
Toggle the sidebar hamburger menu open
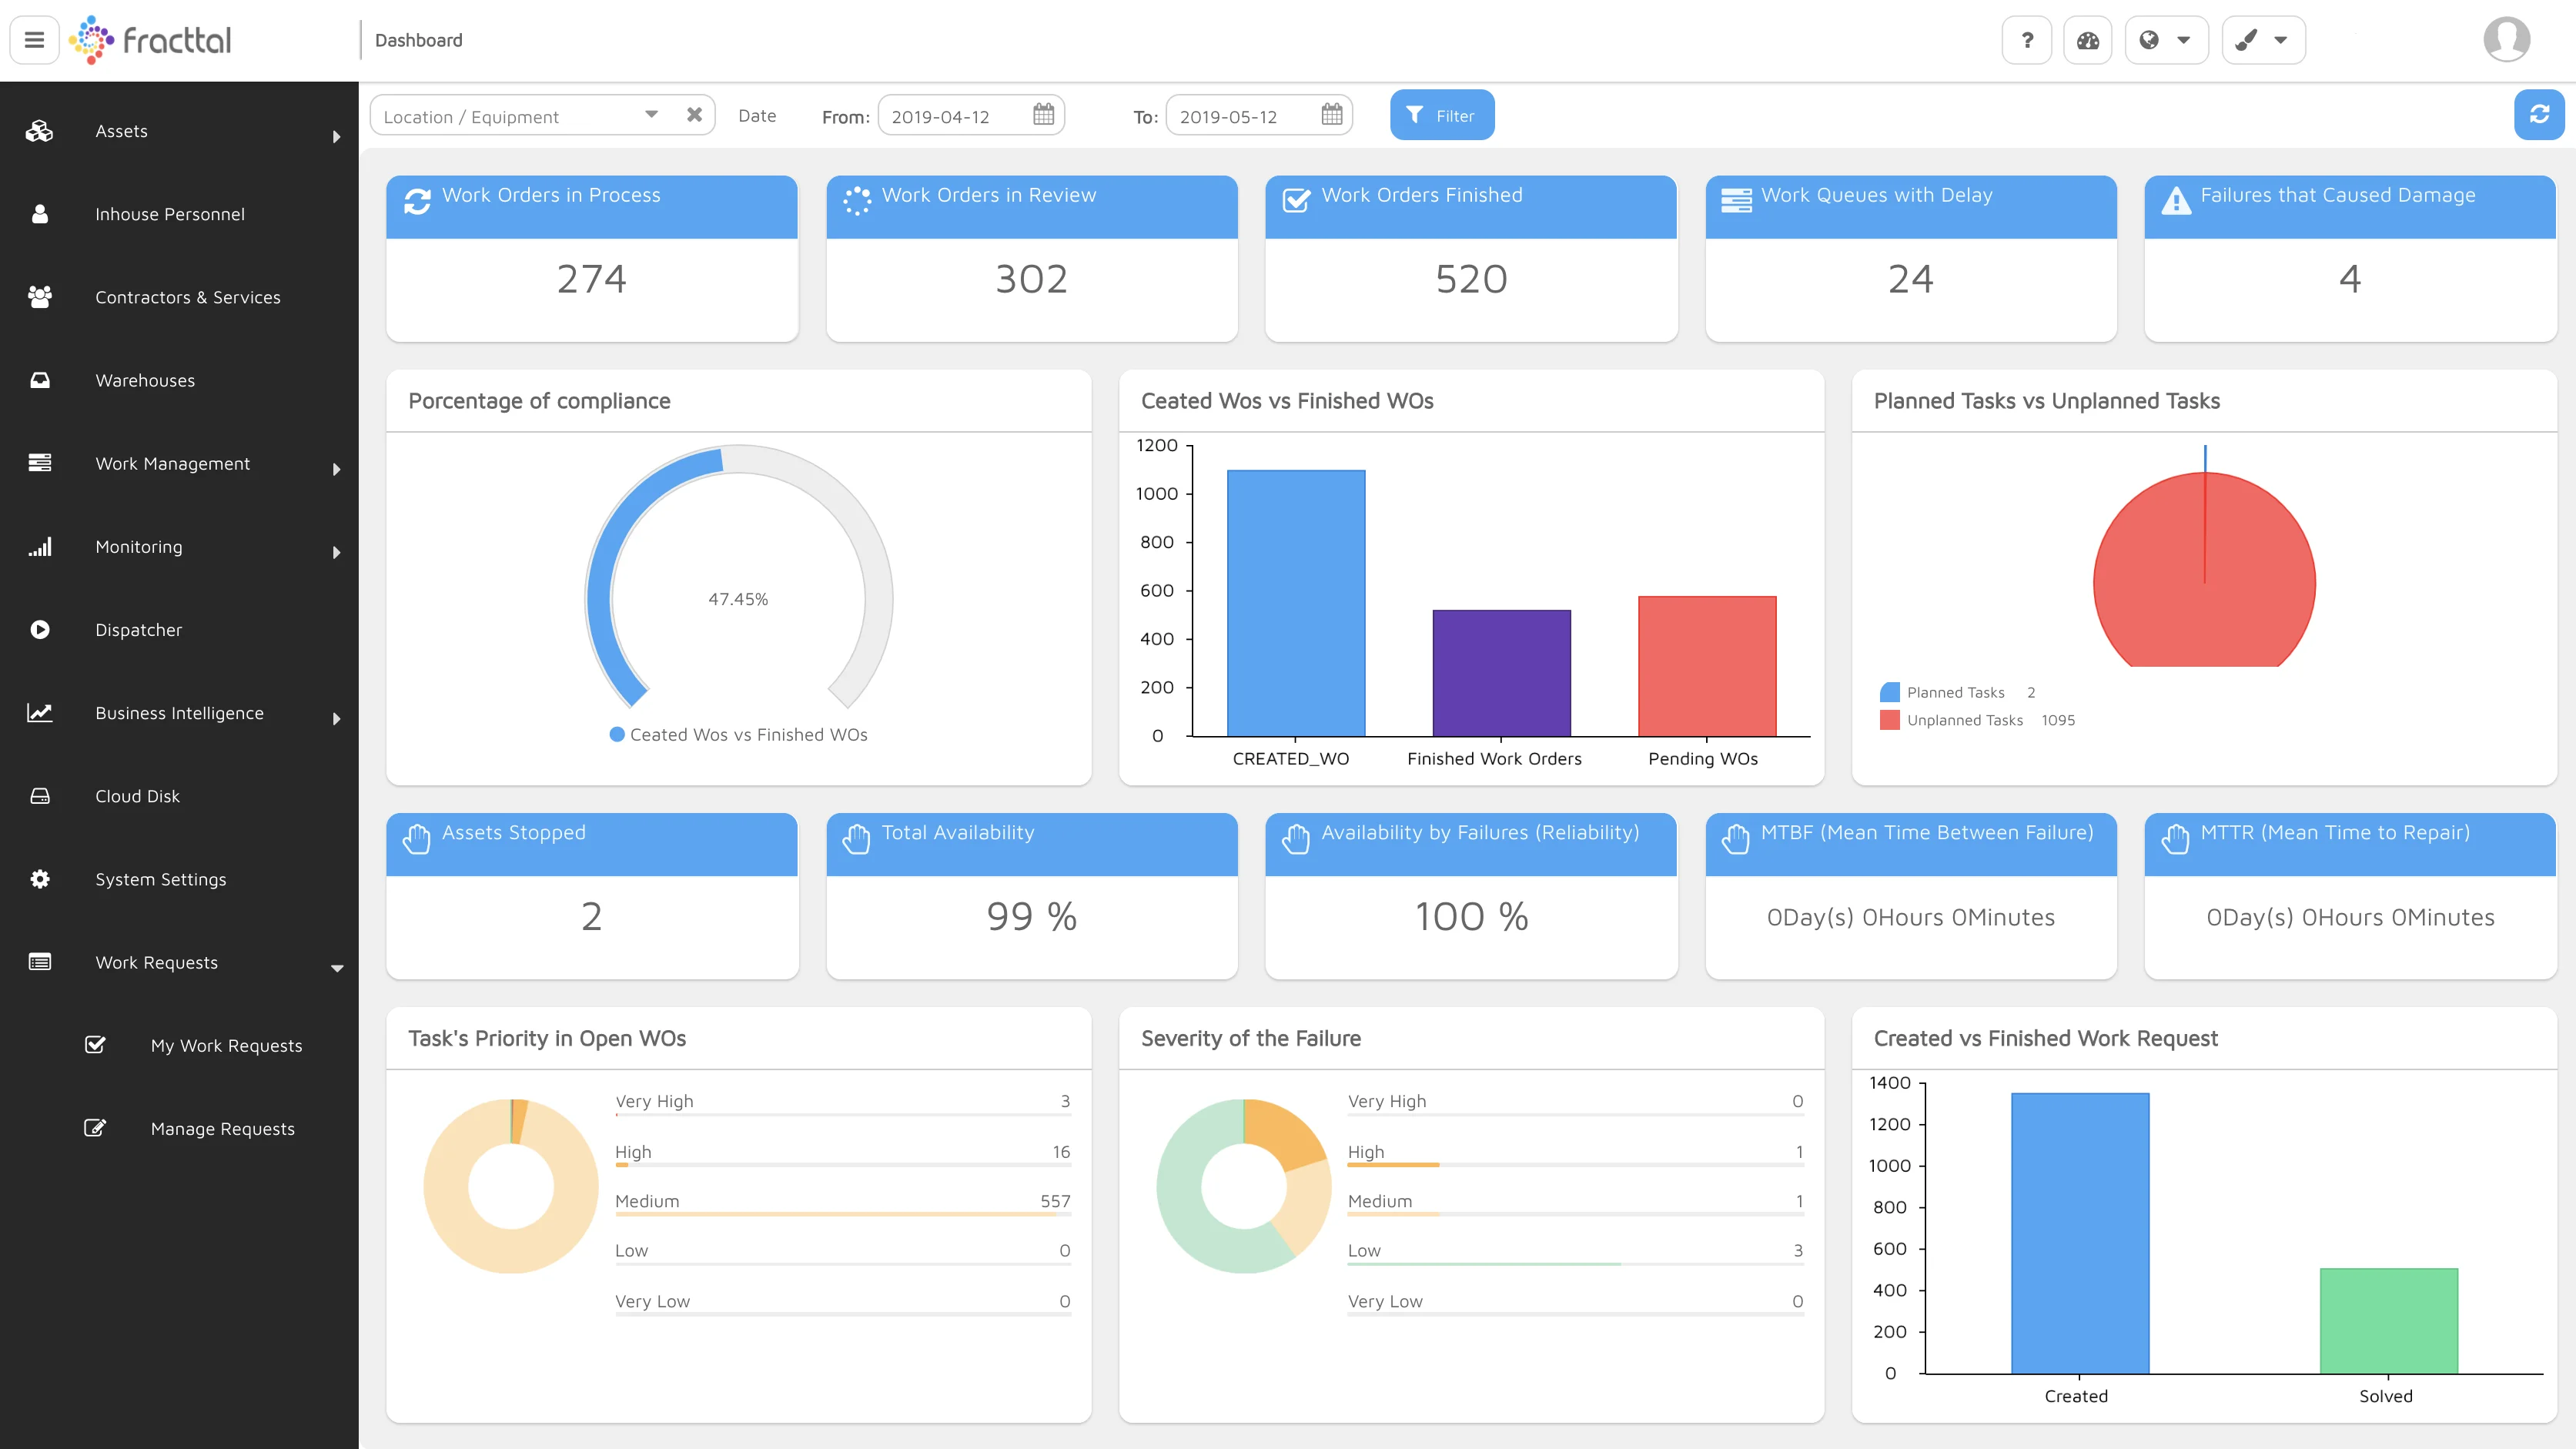click(x=35, y=39)
